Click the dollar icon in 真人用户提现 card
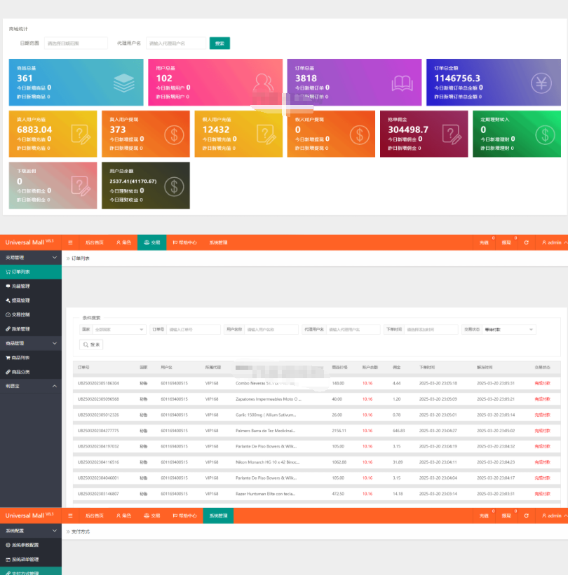Image resolution: width=568 pixels, height=575 pixels. click(x=173, y=134)
